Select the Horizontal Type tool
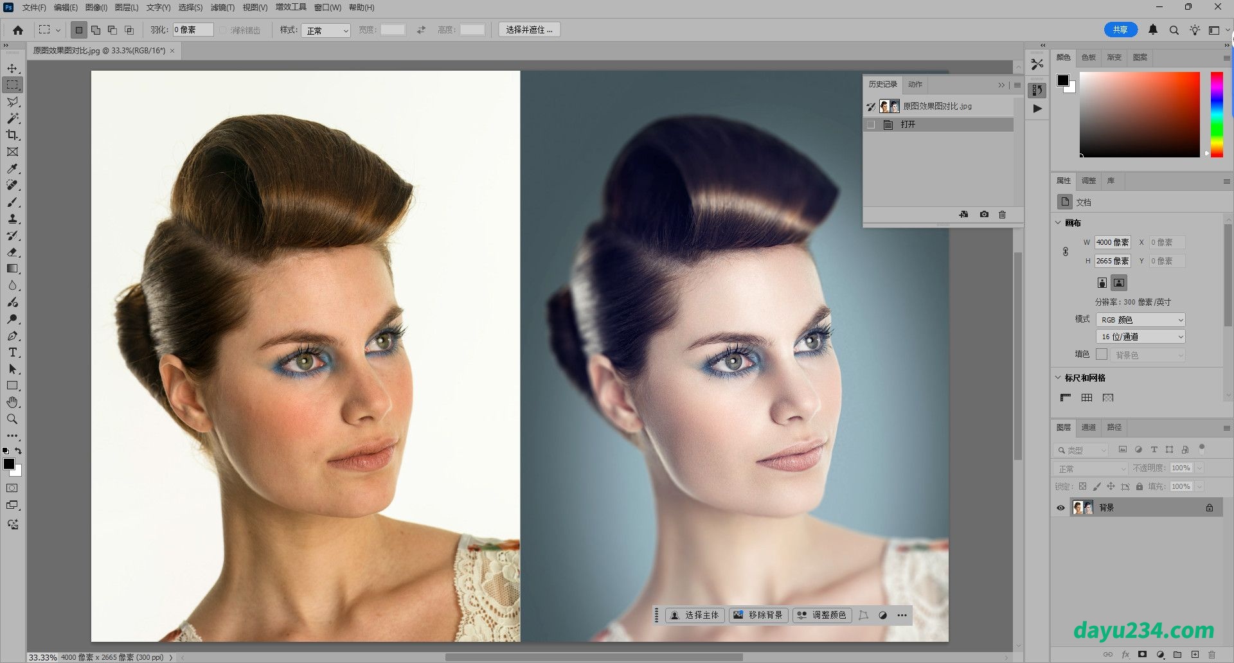The image size is (1234, 663). point(12,353)
